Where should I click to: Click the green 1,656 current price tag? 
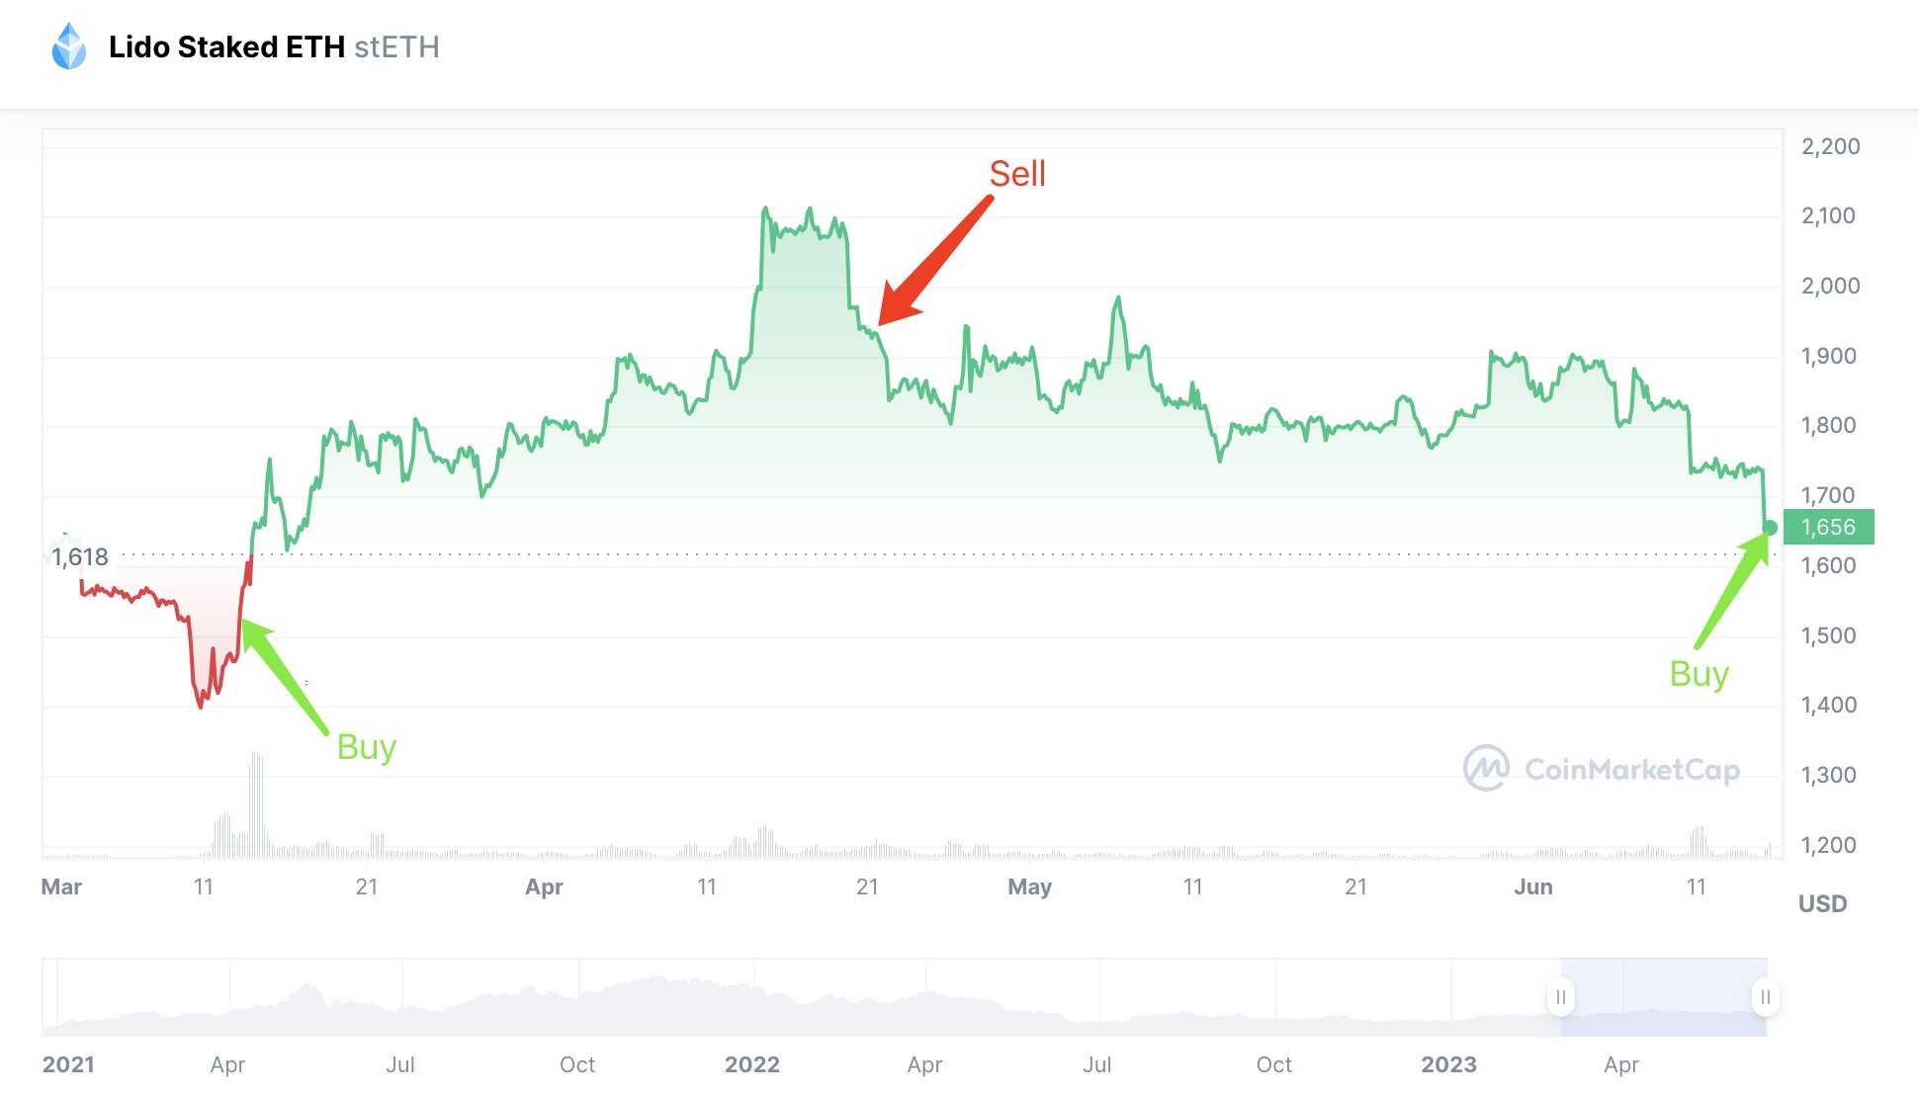tap(1828, 527)
